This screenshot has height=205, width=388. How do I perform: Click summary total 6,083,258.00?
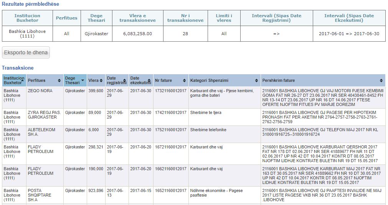[x=137, y=34]
